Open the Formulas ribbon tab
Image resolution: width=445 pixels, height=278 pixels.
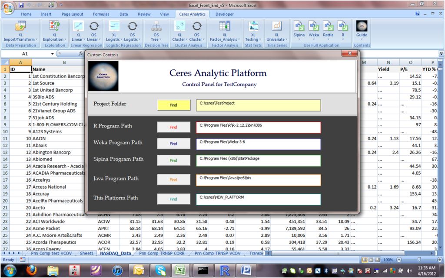(101, 14)
